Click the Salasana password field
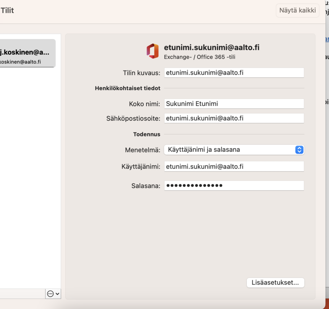 click(x=234, y=185)
